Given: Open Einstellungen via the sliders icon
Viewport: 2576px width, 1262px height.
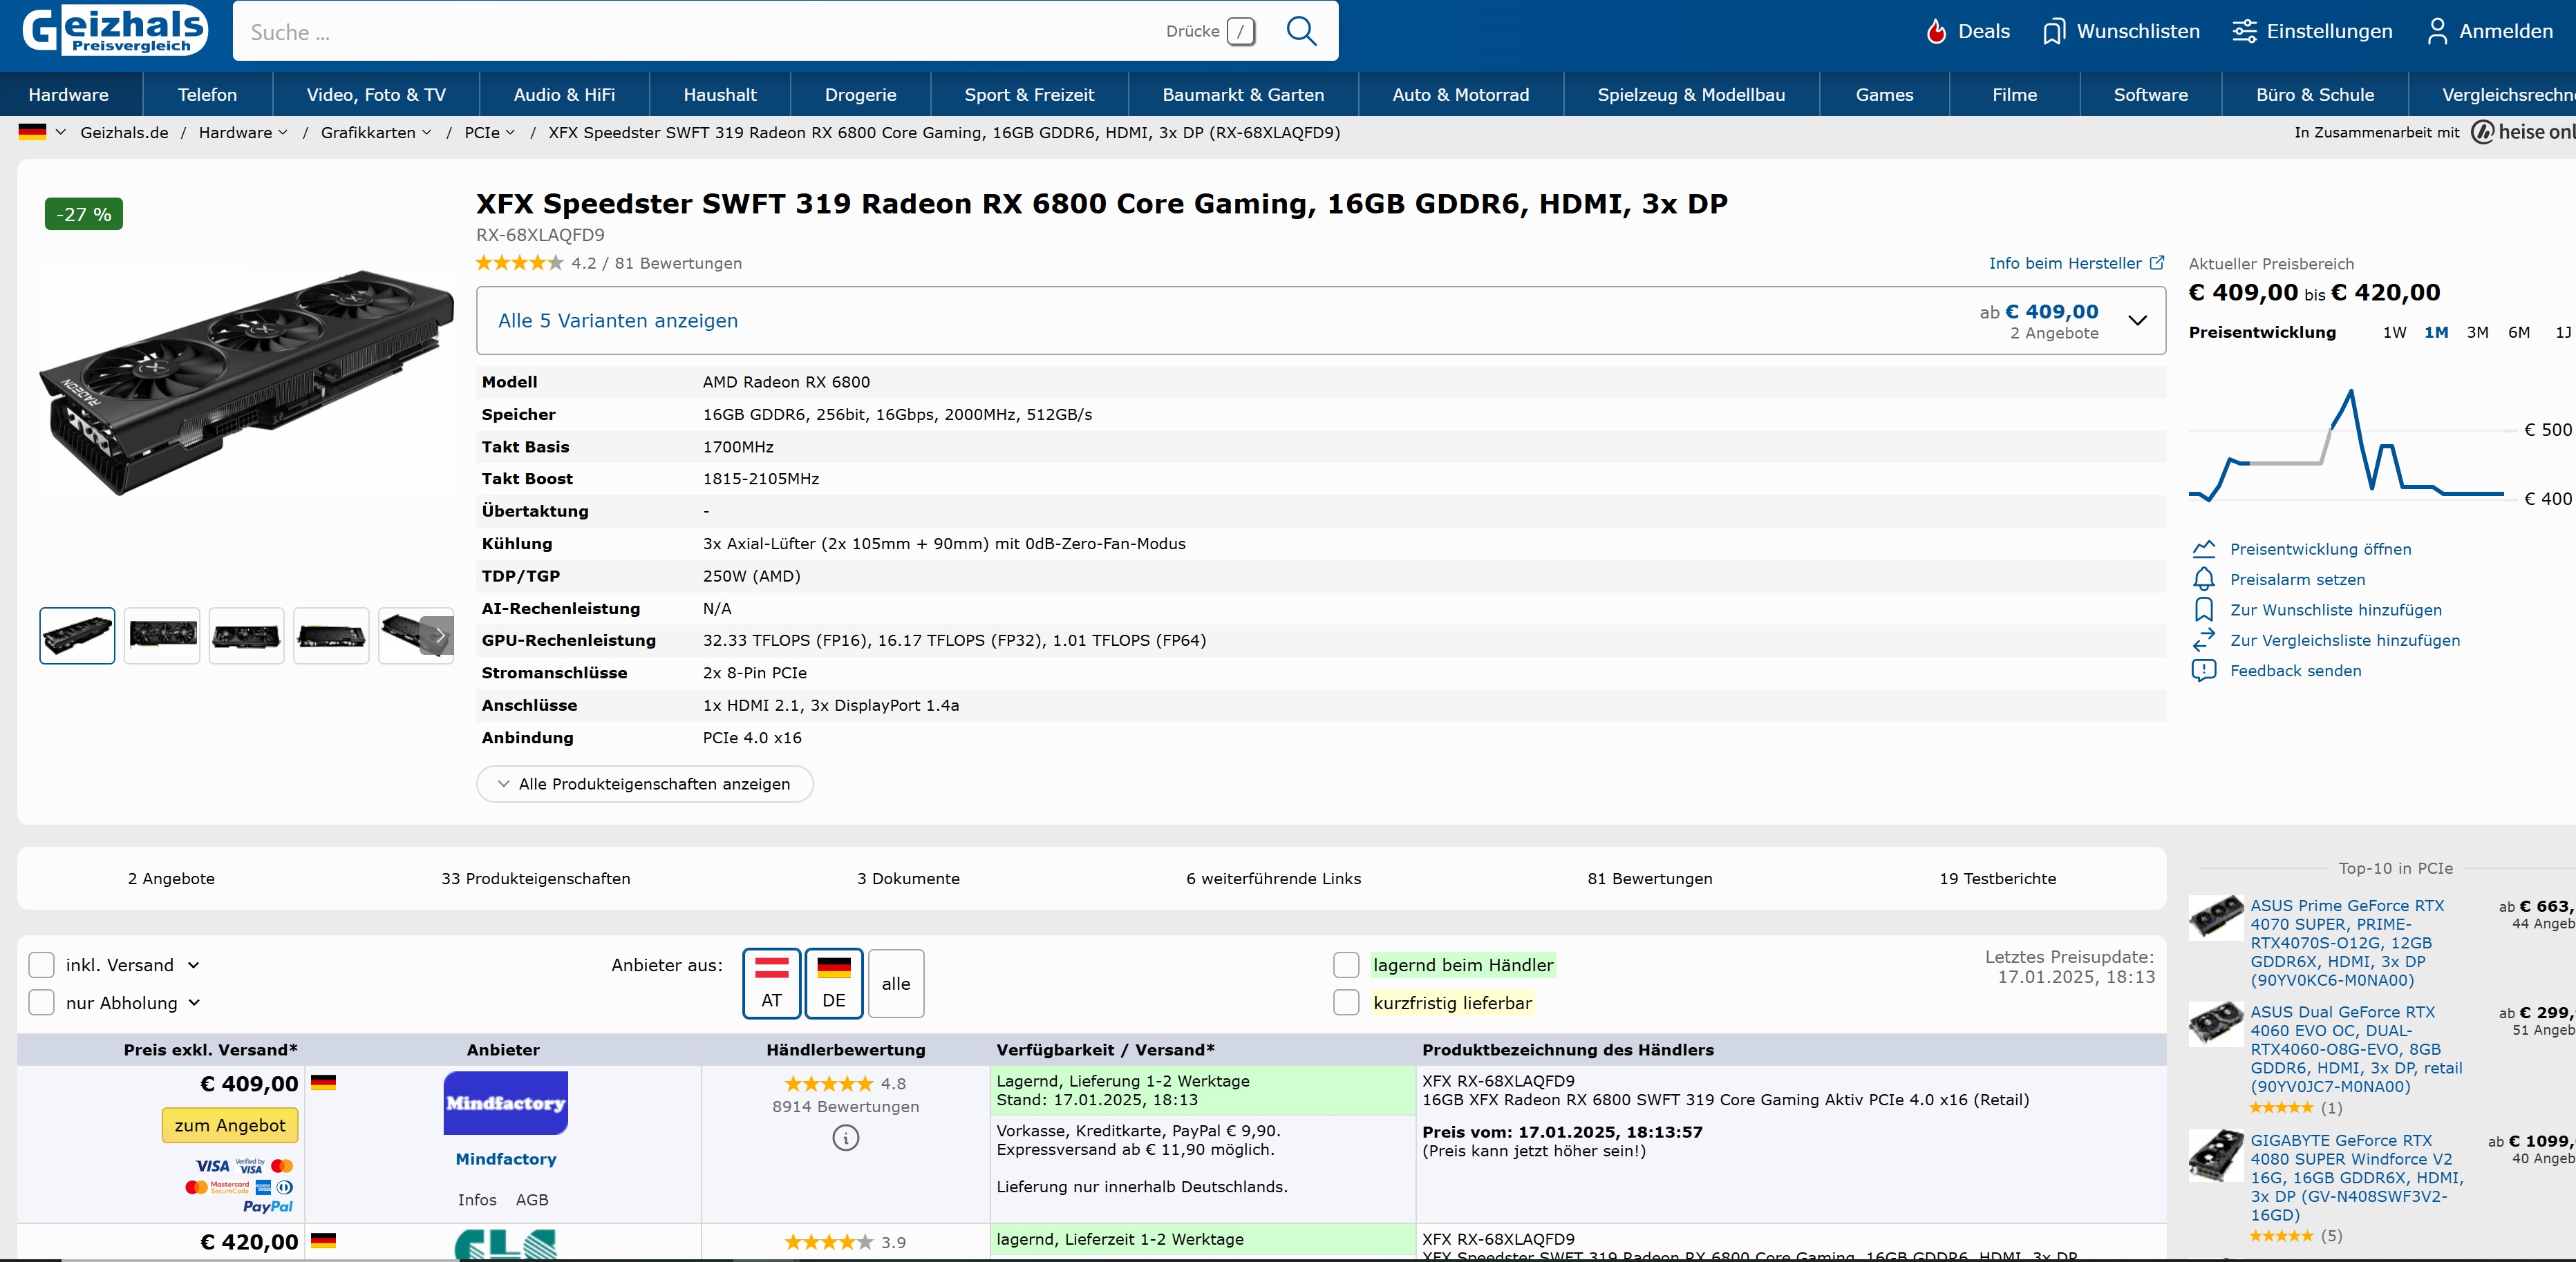Looking at the screenshot, I should coord(2244,32).
